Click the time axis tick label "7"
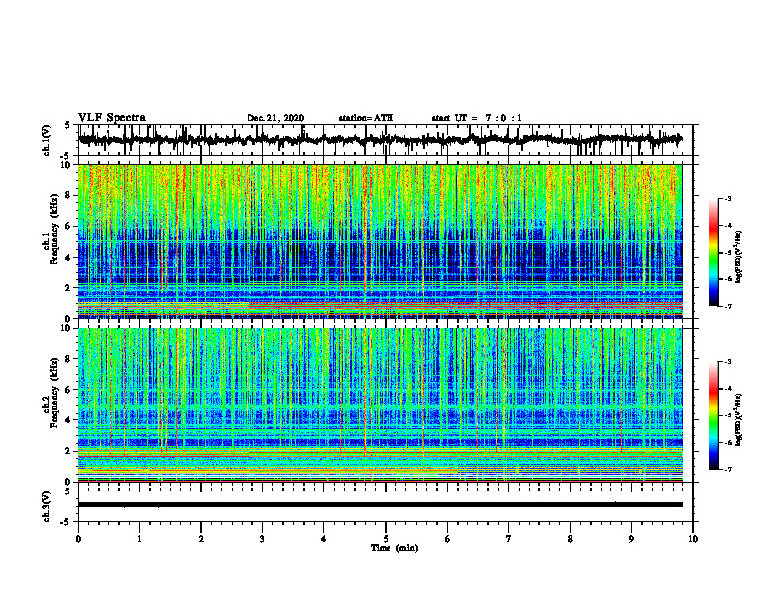781x604 pixels. [x=509, y=539]
